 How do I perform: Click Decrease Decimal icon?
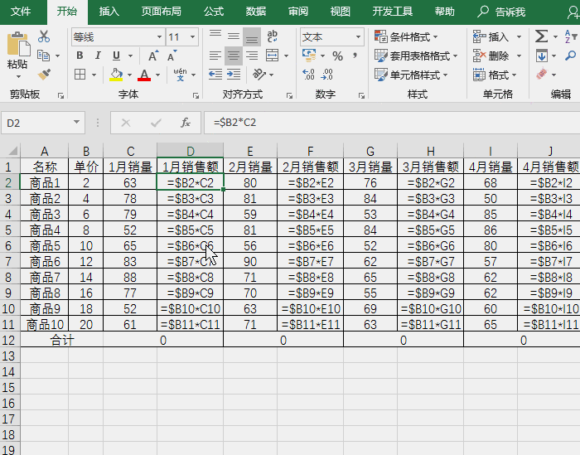326,75
